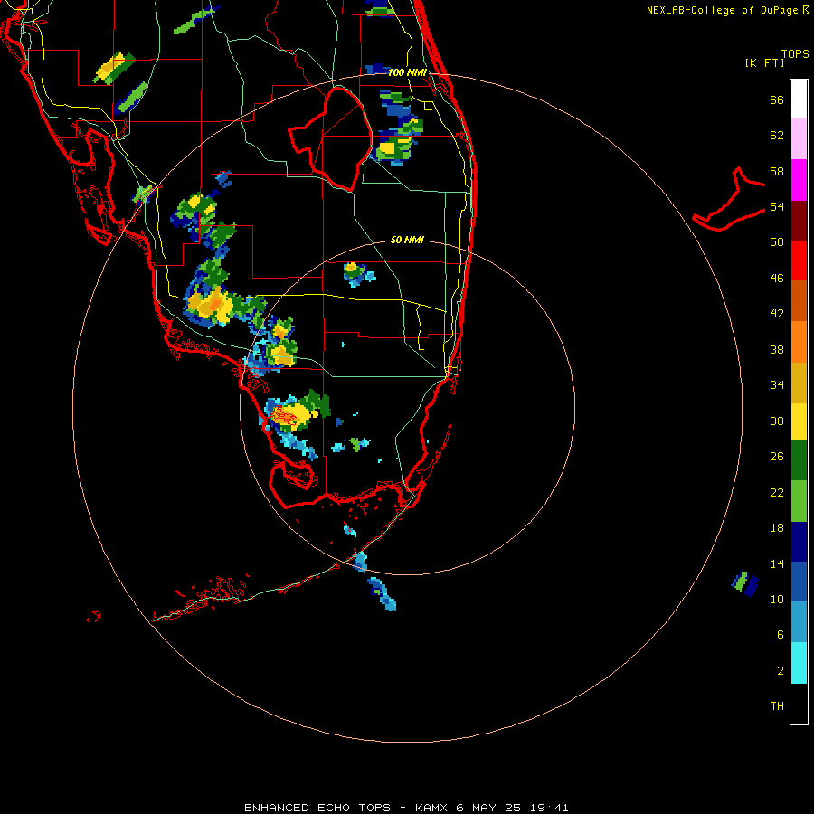Screen dimensions: 814x814
Task: Click the 26 legend value
Action: click(777, 457)
